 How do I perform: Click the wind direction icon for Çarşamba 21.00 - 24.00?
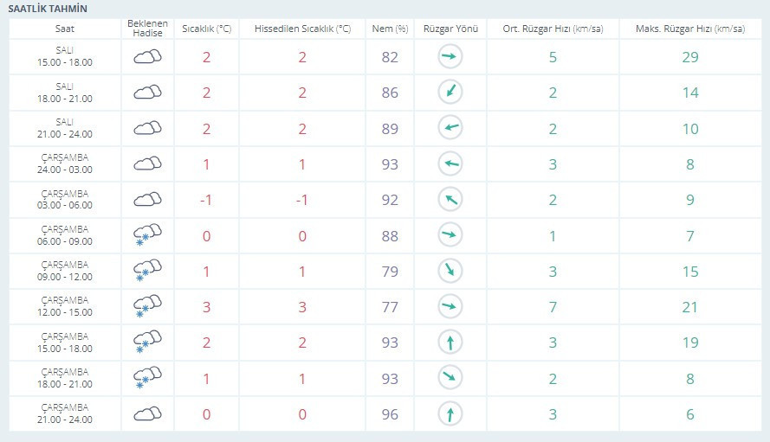[x=450, y=414]
